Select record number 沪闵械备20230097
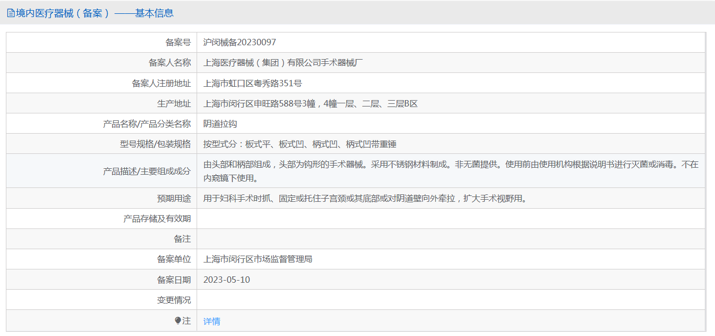Image resolution: width=715 pixels, height=336 pixels. point(240,43)
